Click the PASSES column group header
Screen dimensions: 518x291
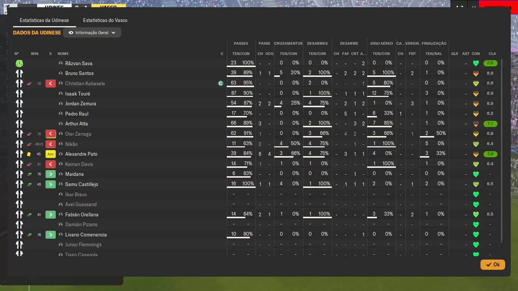pyautogui.click(x=241, y=44)
